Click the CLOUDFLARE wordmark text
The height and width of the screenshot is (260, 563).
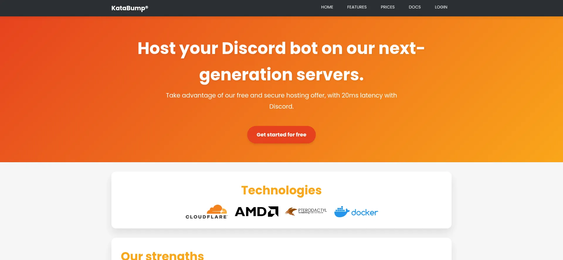coord(207,217)
